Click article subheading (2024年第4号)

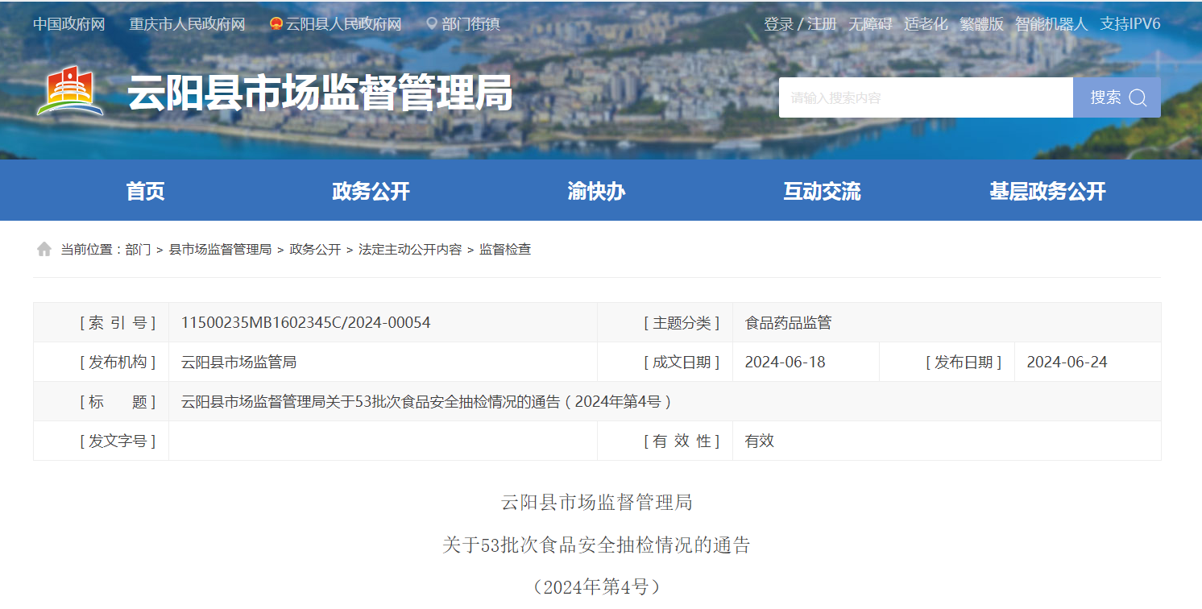coord(596,587)
